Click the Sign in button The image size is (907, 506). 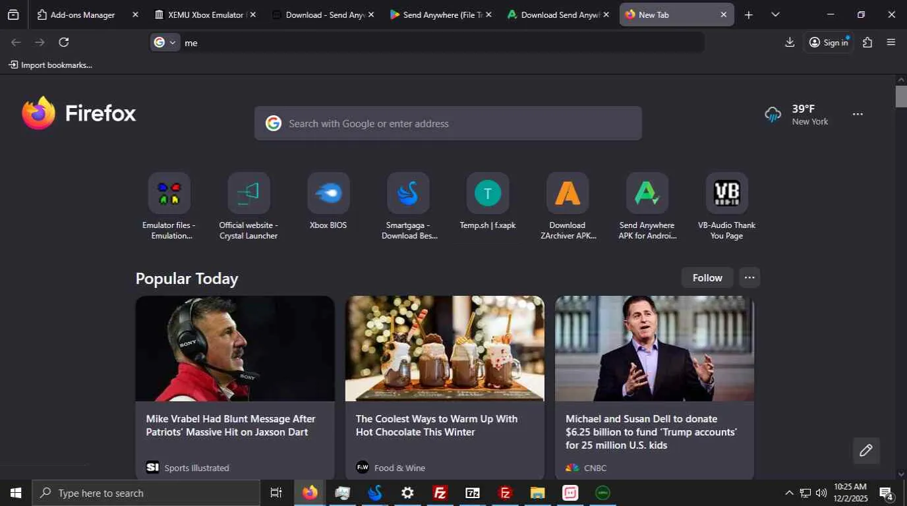click(829, 42)
